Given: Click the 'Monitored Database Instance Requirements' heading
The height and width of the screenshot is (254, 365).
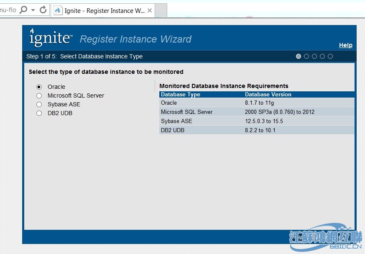Looking at the screenshot, I should click(224, 86).
